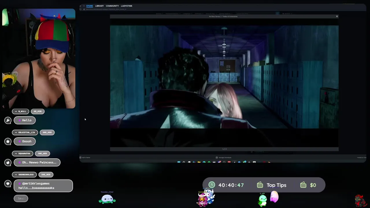Click the 'Oh... Hewwo Pwincess....' chat message
The width and height of the screenshot is (370, 208).
point(37,162)
